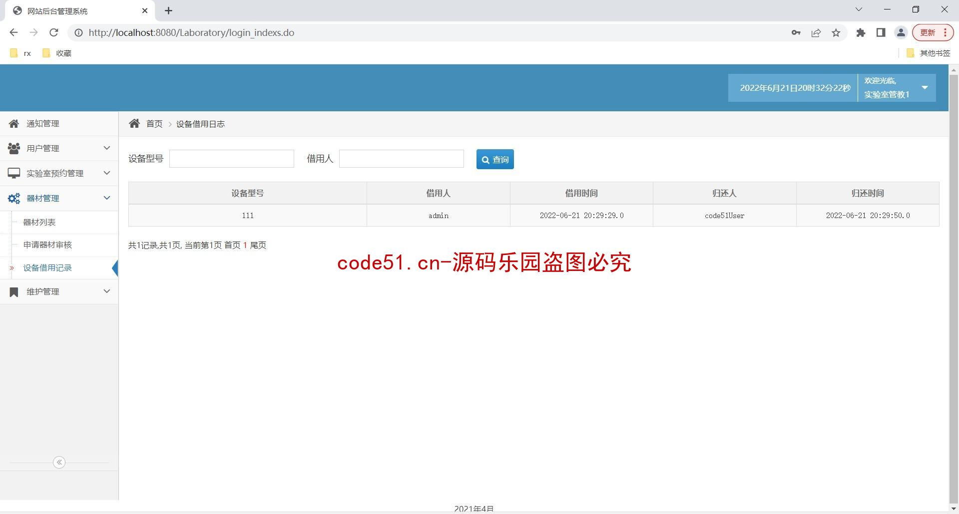The image size is (959, 514).
Task: Open a new browser tab
Action: tap(168, 10)
